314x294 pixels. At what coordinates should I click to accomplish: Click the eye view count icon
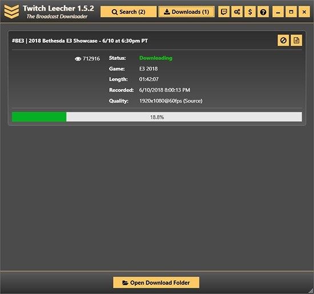(x=78, y=59)
